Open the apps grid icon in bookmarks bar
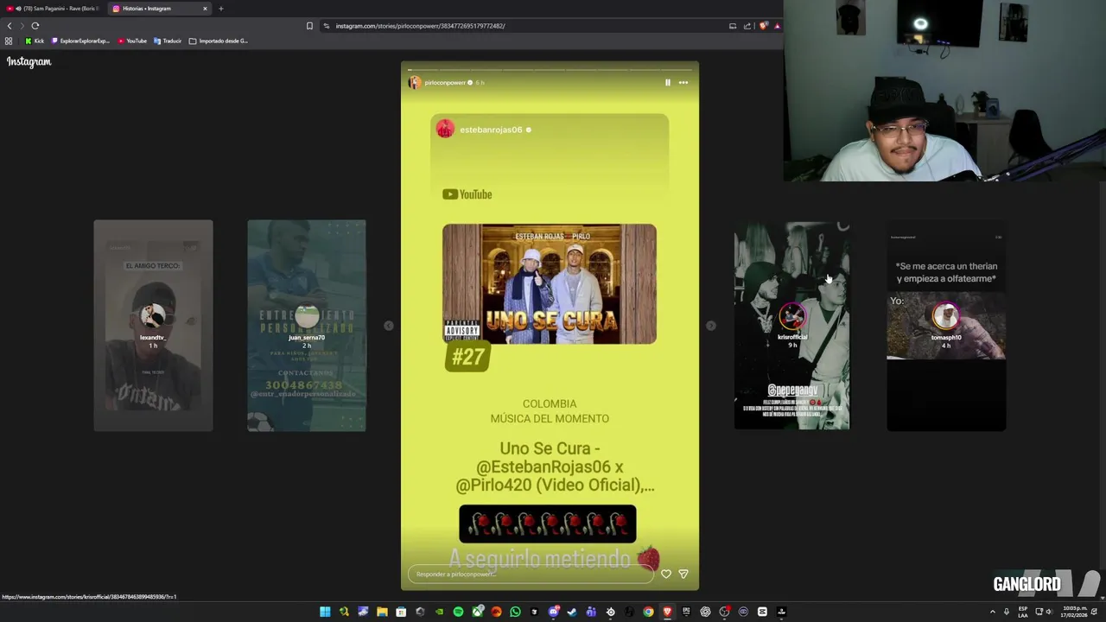The image size is (1106, 622). pos(9,41)
